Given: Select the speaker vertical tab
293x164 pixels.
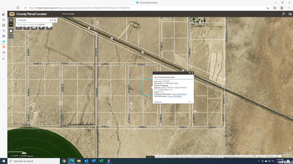Looking at the screenshot, I should coord(4,53).
